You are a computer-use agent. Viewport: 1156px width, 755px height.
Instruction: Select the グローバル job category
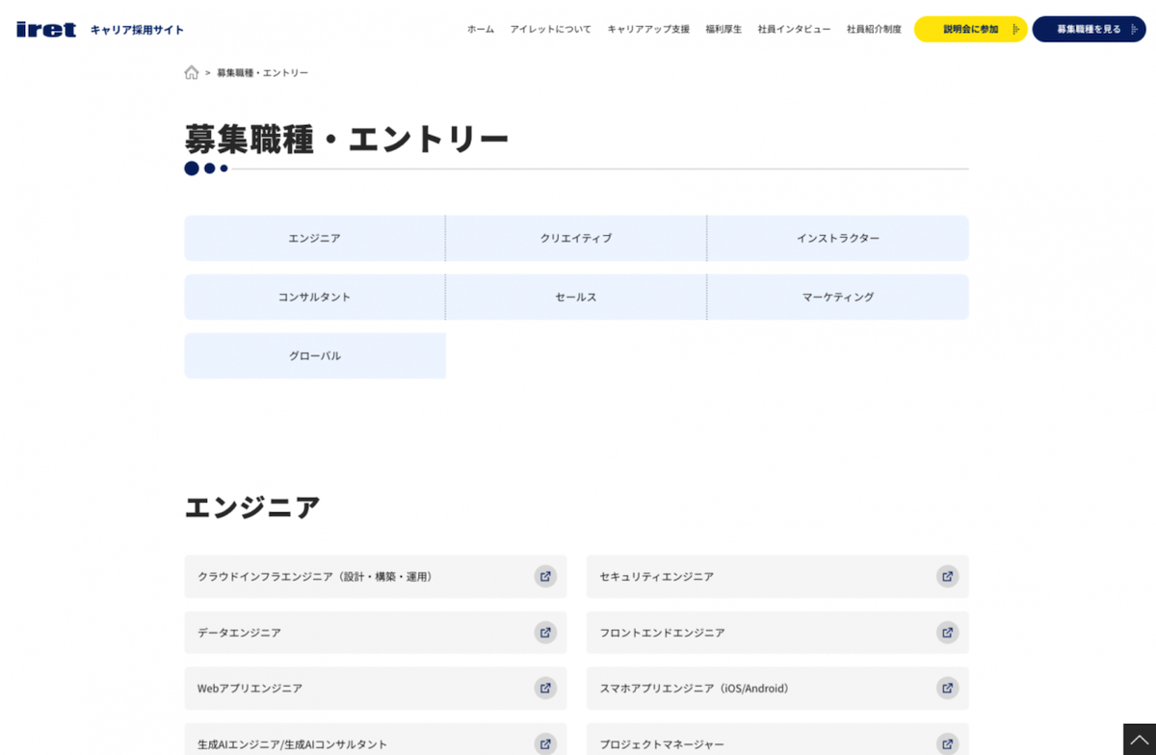pos(314,355)
